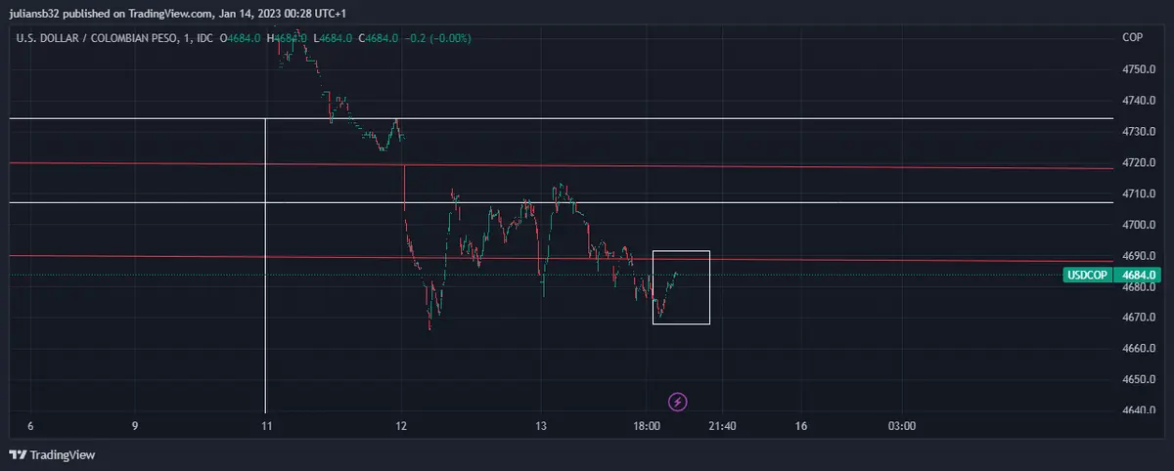The width and height of the screenshot is (1174, 471).
Task: Click the 18:00 time axis label
Action: pos(647,426)
